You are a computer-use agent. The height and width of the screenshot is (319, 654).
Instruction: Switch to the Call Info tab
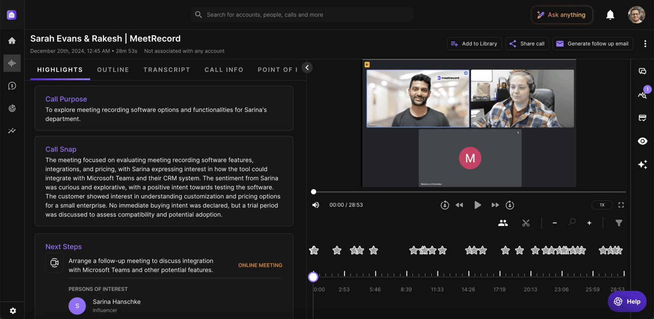pyautogui.click(x=224, y=70)
